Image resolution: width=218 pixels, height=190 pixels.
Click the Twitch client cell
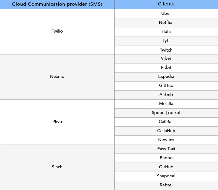click(166, 50)
